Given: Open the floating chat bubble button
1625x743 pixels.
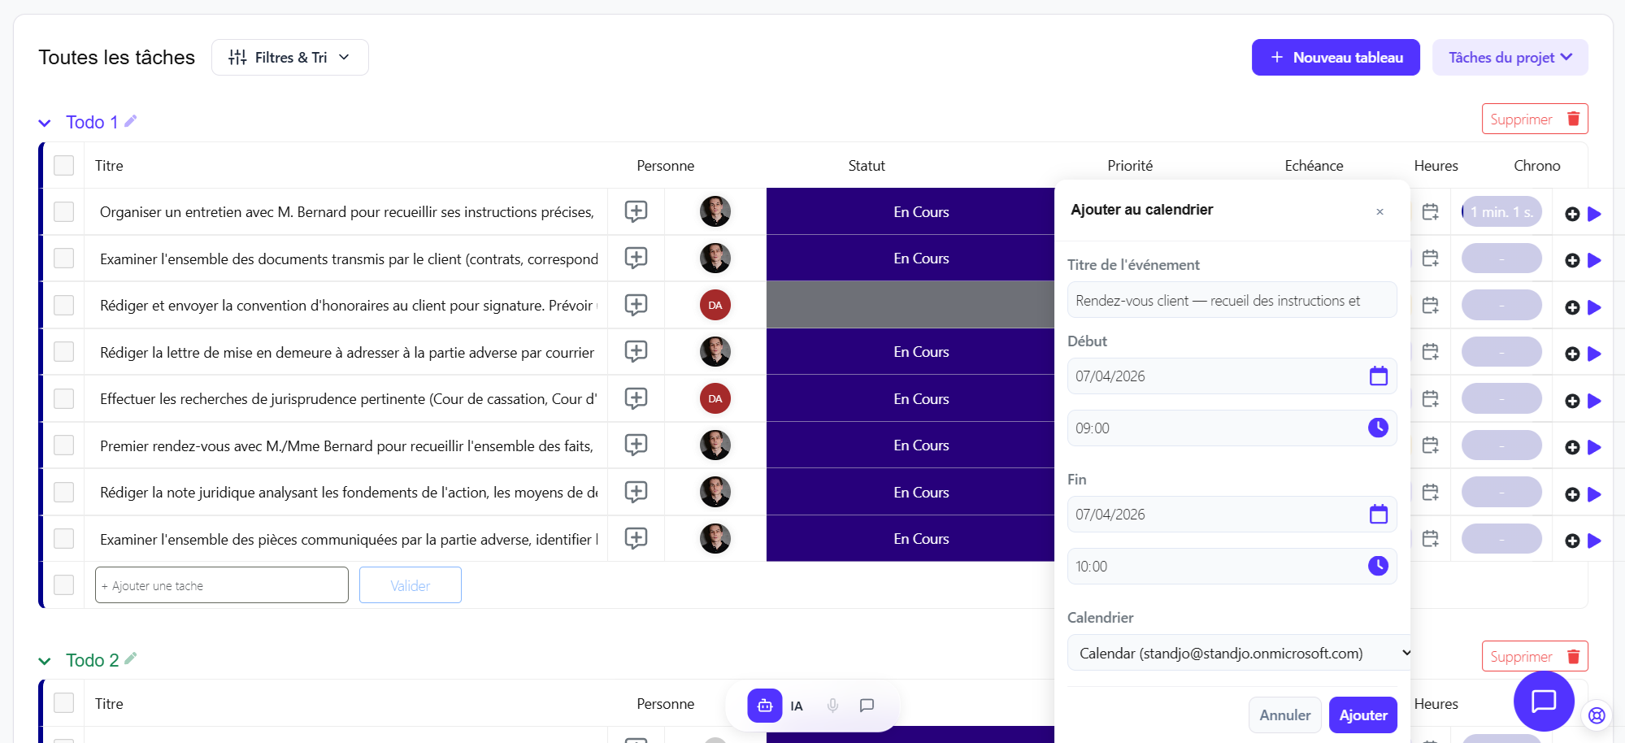Looking at the screenshot, I should tap(1543, 701).
